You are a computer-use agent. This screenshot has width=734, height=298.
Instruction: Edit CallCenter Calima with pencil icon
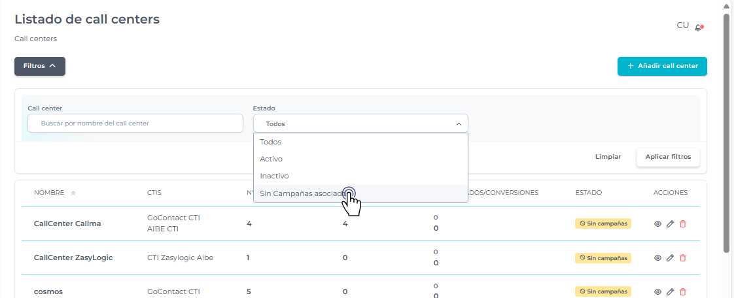point(670,223)
